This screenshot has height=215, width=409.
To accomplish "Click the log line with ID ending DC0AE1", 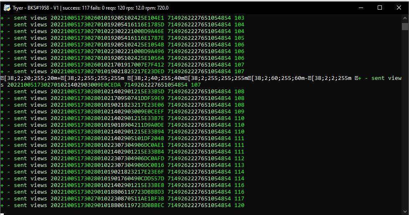I will click(x=122, y=145).
